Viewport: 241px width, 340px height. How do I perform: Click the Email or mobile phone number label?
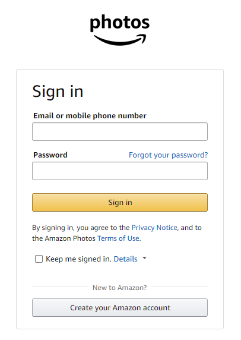pos(90,116)
